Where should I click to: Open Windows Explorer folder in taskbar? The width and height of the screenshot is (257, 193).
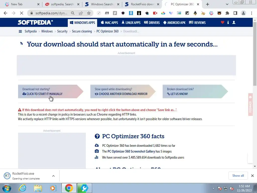38,188
